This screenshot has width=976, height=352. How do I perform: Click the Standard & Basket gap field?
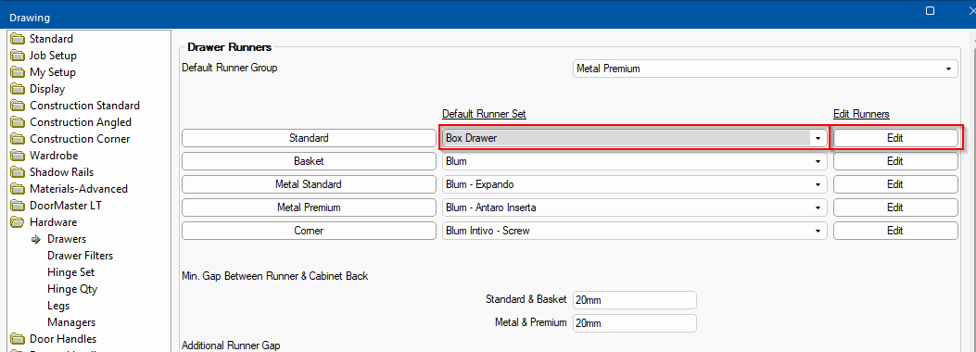634,300
